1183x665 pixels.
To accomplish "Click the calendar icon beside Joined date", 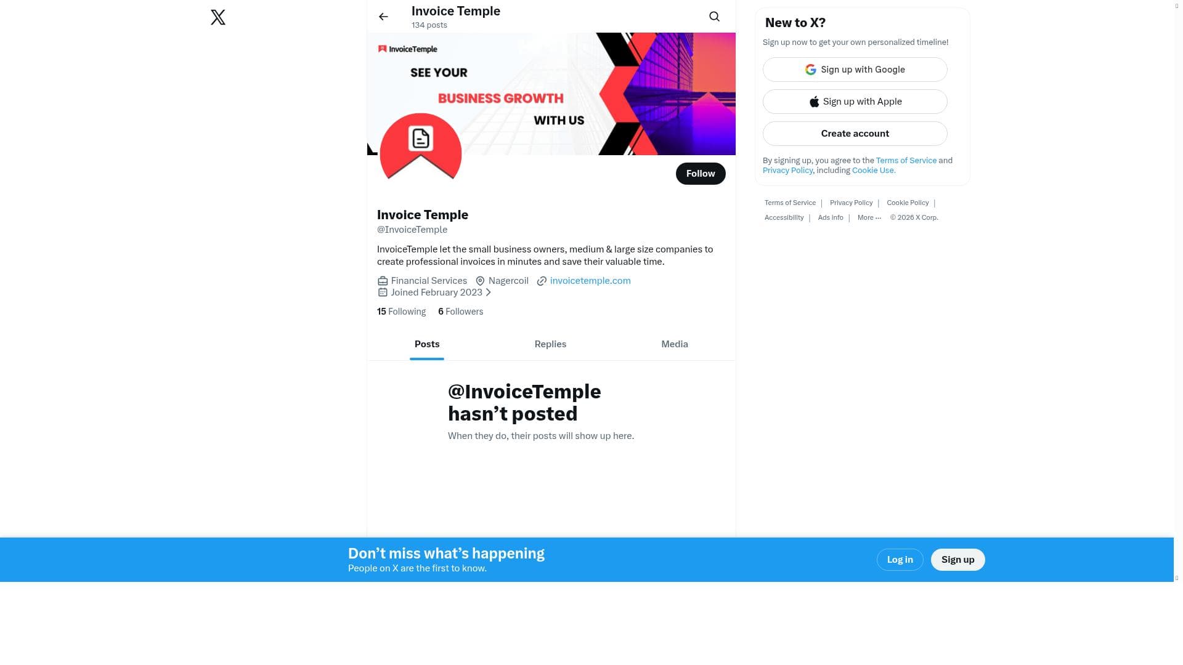I will [x=383, y=292].
